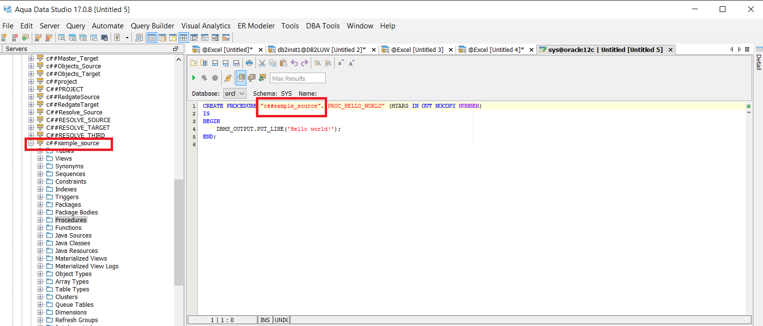Expand the Functions folder
The width and height of the screenshot is (763, 326).
coord(40,228)
